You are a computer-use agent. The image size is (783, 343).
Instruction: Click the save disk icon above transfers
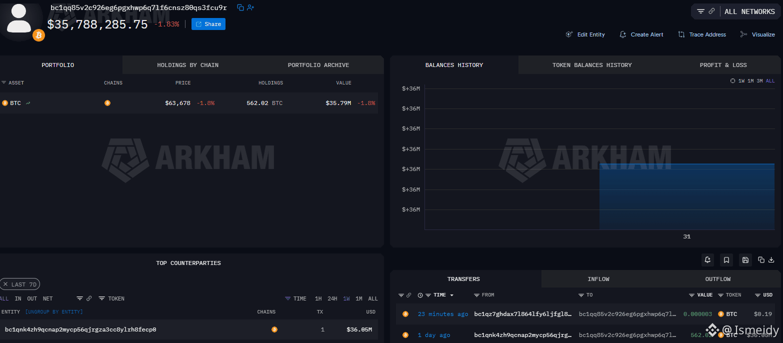(x=745, y=259)
